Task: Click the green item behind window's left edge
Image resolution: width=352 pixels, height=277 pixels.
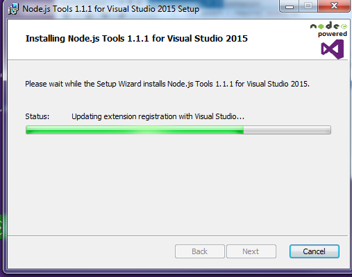Action: (x=1, y=226)
